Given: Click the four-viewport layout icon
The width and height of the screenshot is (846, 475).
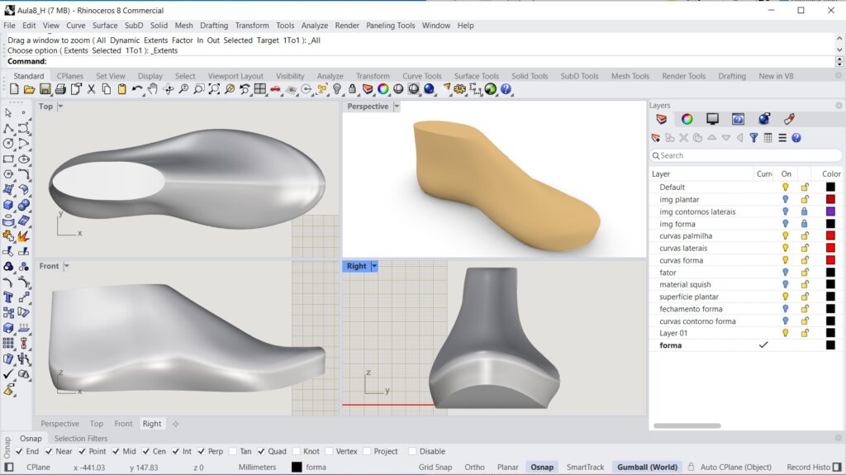Looking at the screenshot, I should 260,89.
